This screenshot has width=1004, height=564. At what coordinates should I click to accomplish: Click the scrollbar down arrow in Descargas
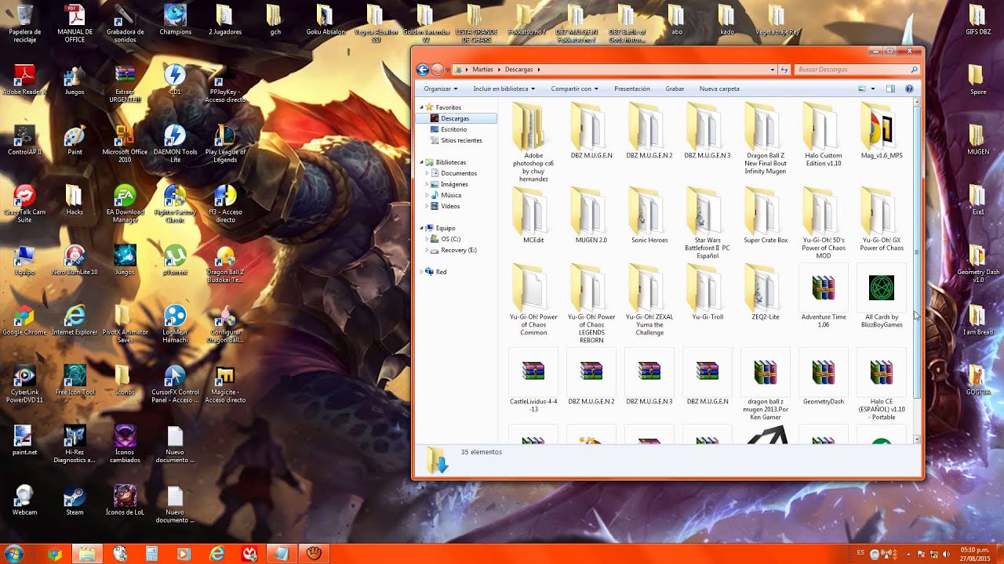(x=918, y=440)
